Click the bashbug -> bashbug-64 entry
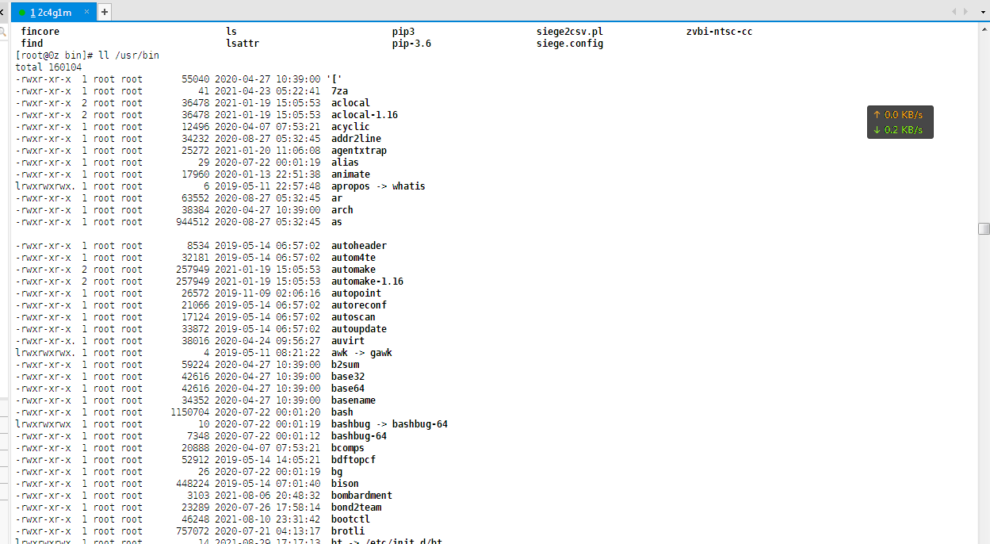 (388, 423)
